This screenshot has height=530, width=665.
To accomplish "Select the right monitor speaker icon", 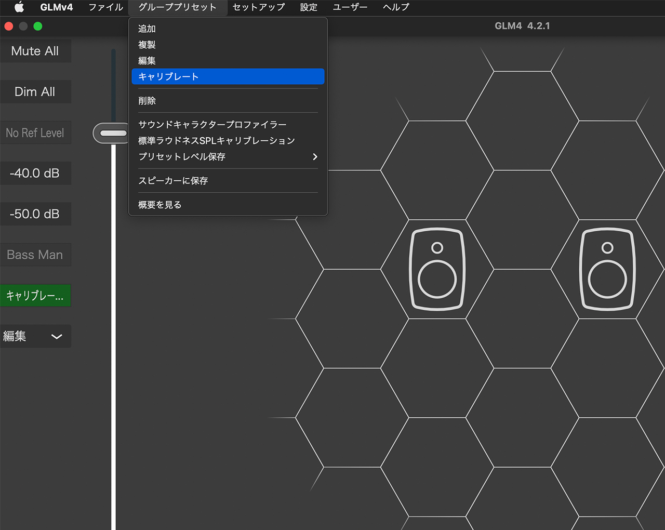I will pos(607,268).
